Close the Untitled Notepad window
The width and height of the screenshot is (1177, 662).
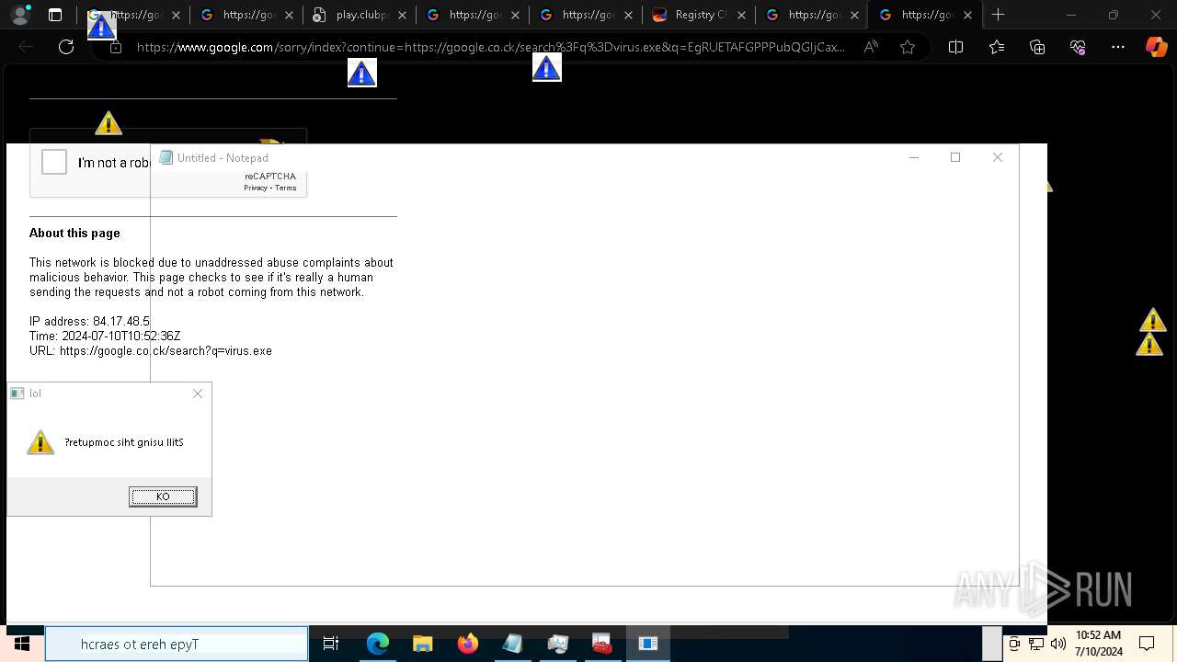(x=998, y=157)
